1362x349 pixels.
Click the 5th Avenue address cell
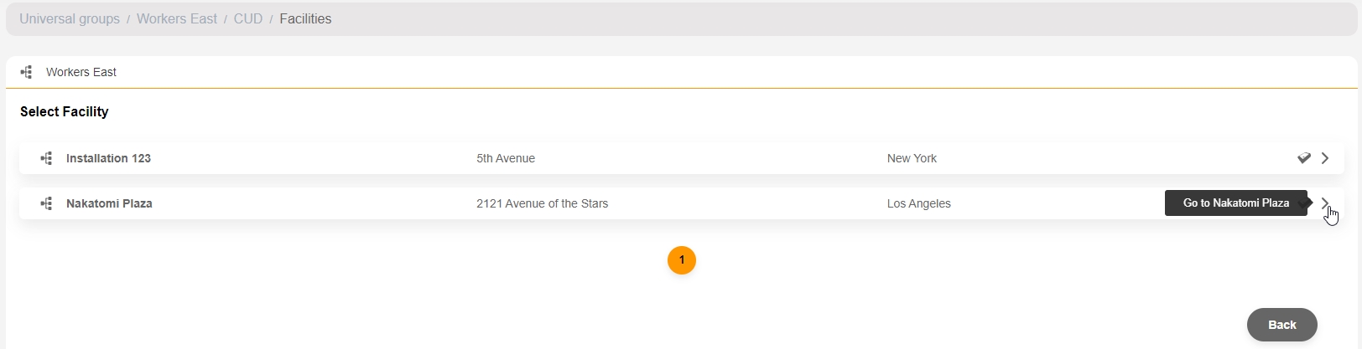506,158
